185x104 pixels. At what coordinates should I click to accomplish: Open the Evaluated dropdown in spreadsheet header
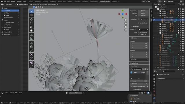pos(10,4)
